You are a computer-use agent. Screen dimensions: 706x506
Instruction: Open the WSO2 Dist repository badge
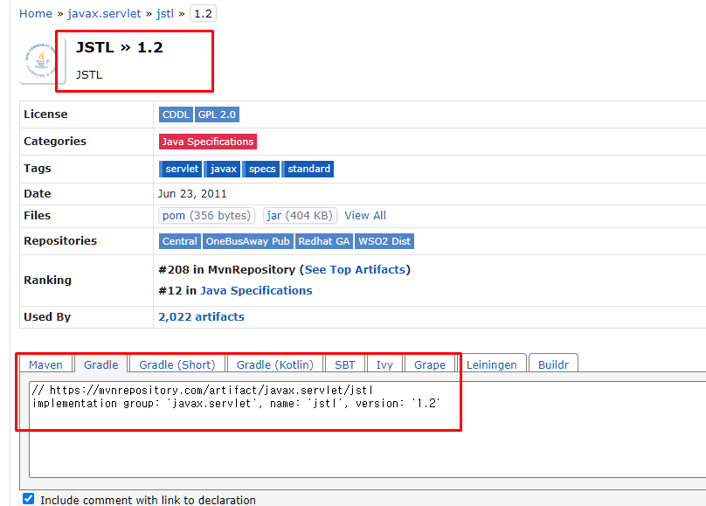(x=384, y=241)
